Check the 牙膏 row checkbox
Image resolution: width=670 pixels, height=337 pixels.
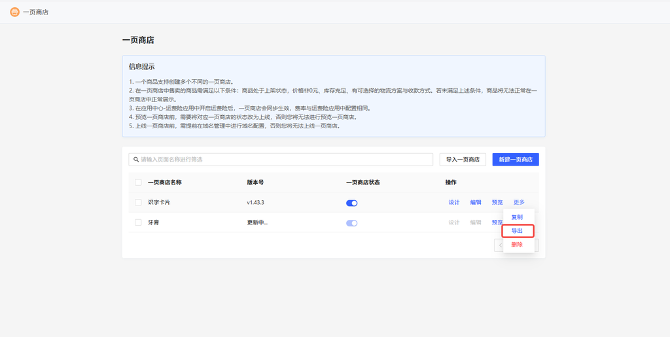(138, 222)
